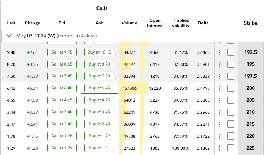Sort by Implied volatility column header
Viewport: 264px width, 155px height.
[x=181, y=23]
